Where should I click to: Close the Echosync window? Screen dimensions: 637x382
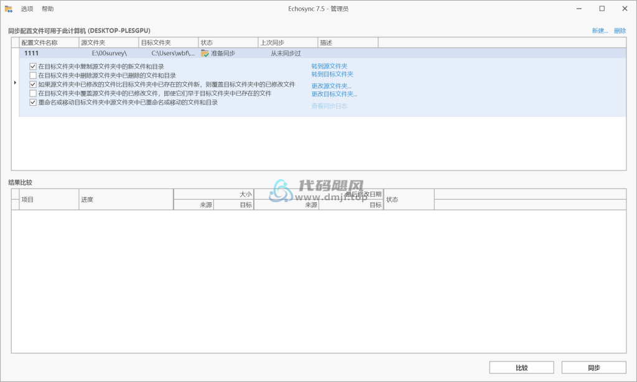click(x=625, y=9)
